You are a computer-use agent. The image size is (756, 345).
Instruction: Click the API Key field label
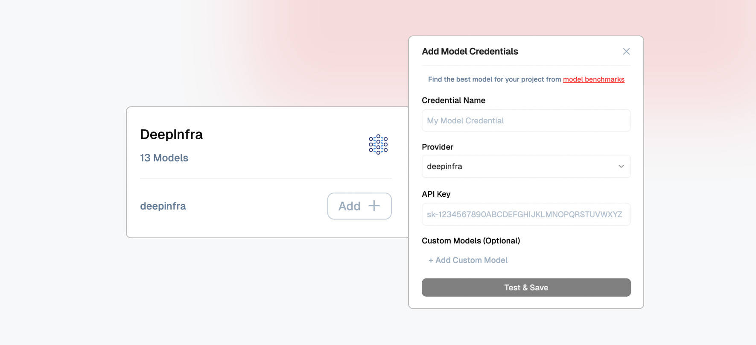tap(436, 194)
